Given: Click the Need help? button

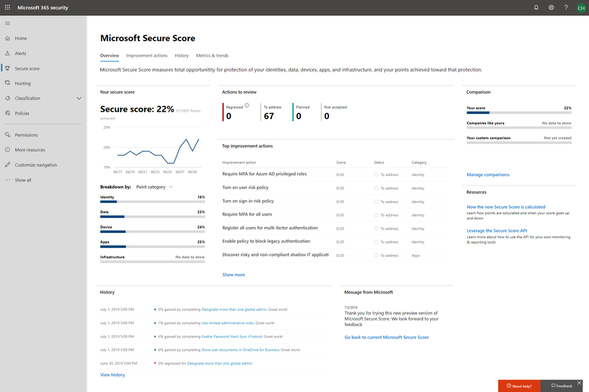Looking at the screenshot, I should (x=519, y=386).
